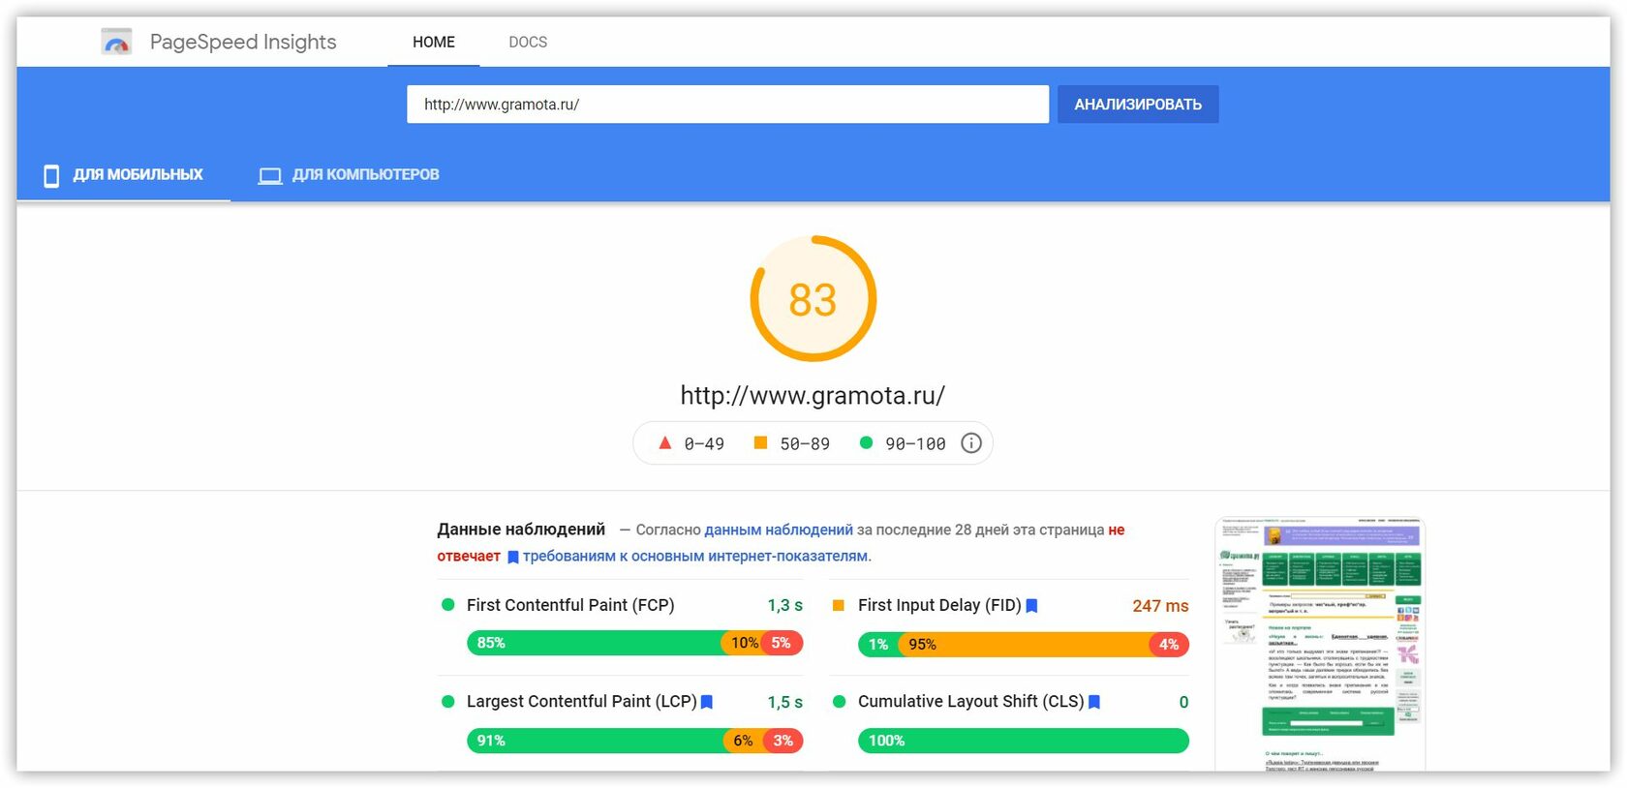The image size is (1627, 788).
Task: Click orange square beside First Input Delay
Action: point(839,605)
